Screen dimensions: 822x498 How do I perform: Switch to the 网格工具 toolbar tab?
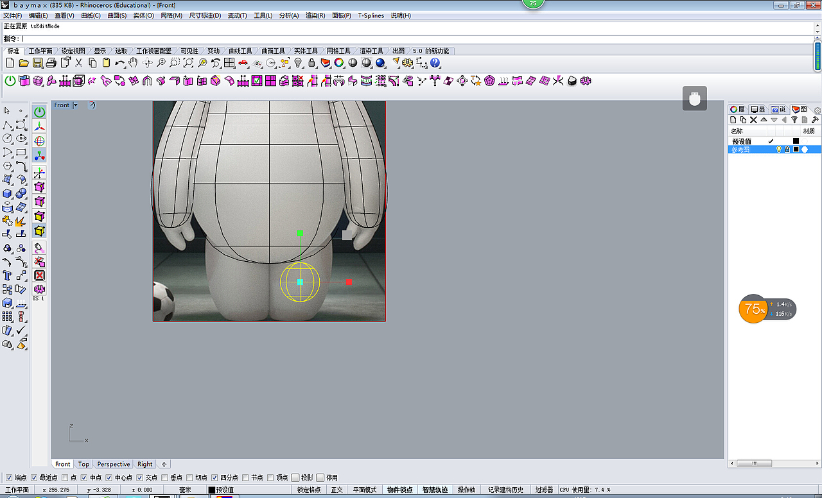tap(338, 51)
